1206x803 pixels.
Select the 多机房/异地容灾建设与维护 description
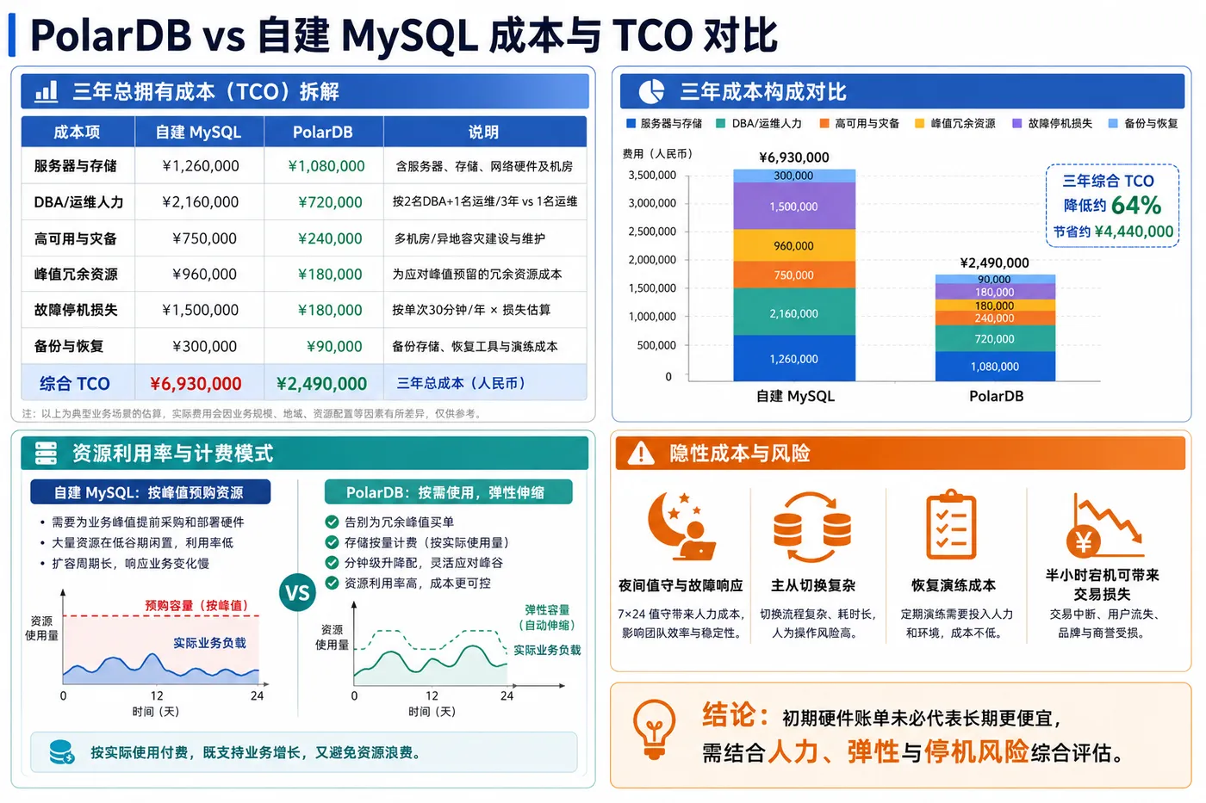pyautogui.click(x=469, y=238)
